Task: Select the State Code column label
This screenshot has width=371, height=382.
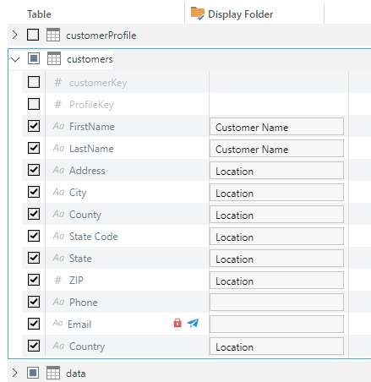Action: point(94,237)
